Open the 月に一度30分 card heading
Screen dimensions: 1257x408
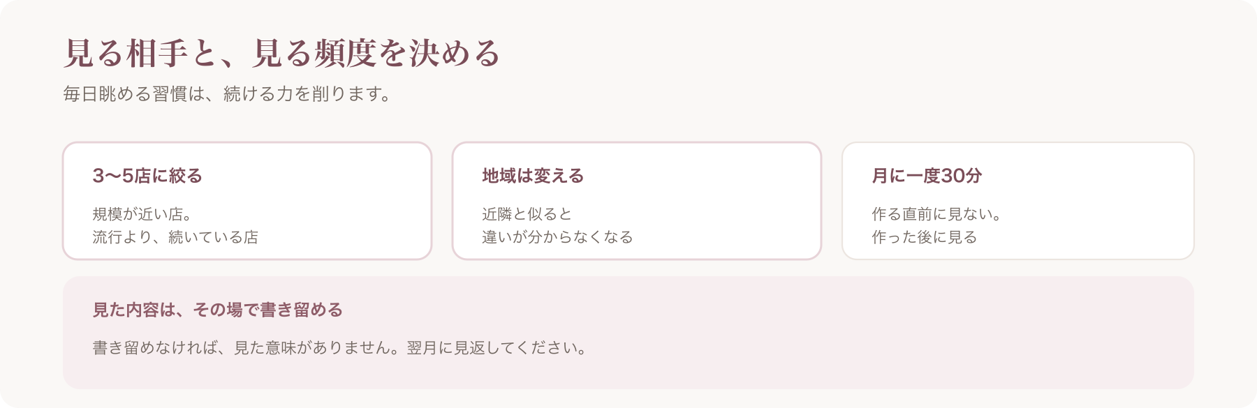click(927, 176)
